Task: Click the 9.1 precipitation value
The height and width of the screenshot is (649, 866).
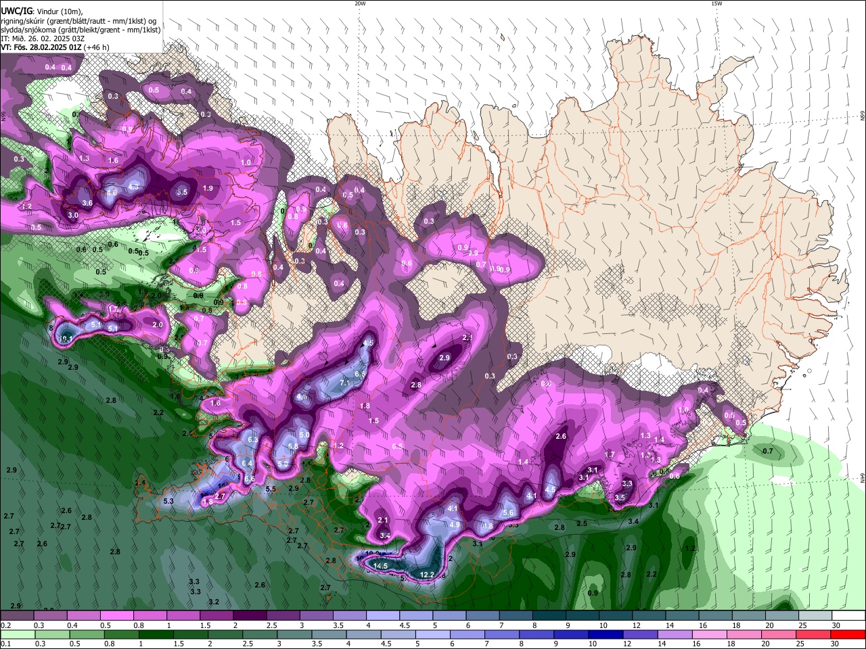Action: pyautogui.click(x=67, y=339)
